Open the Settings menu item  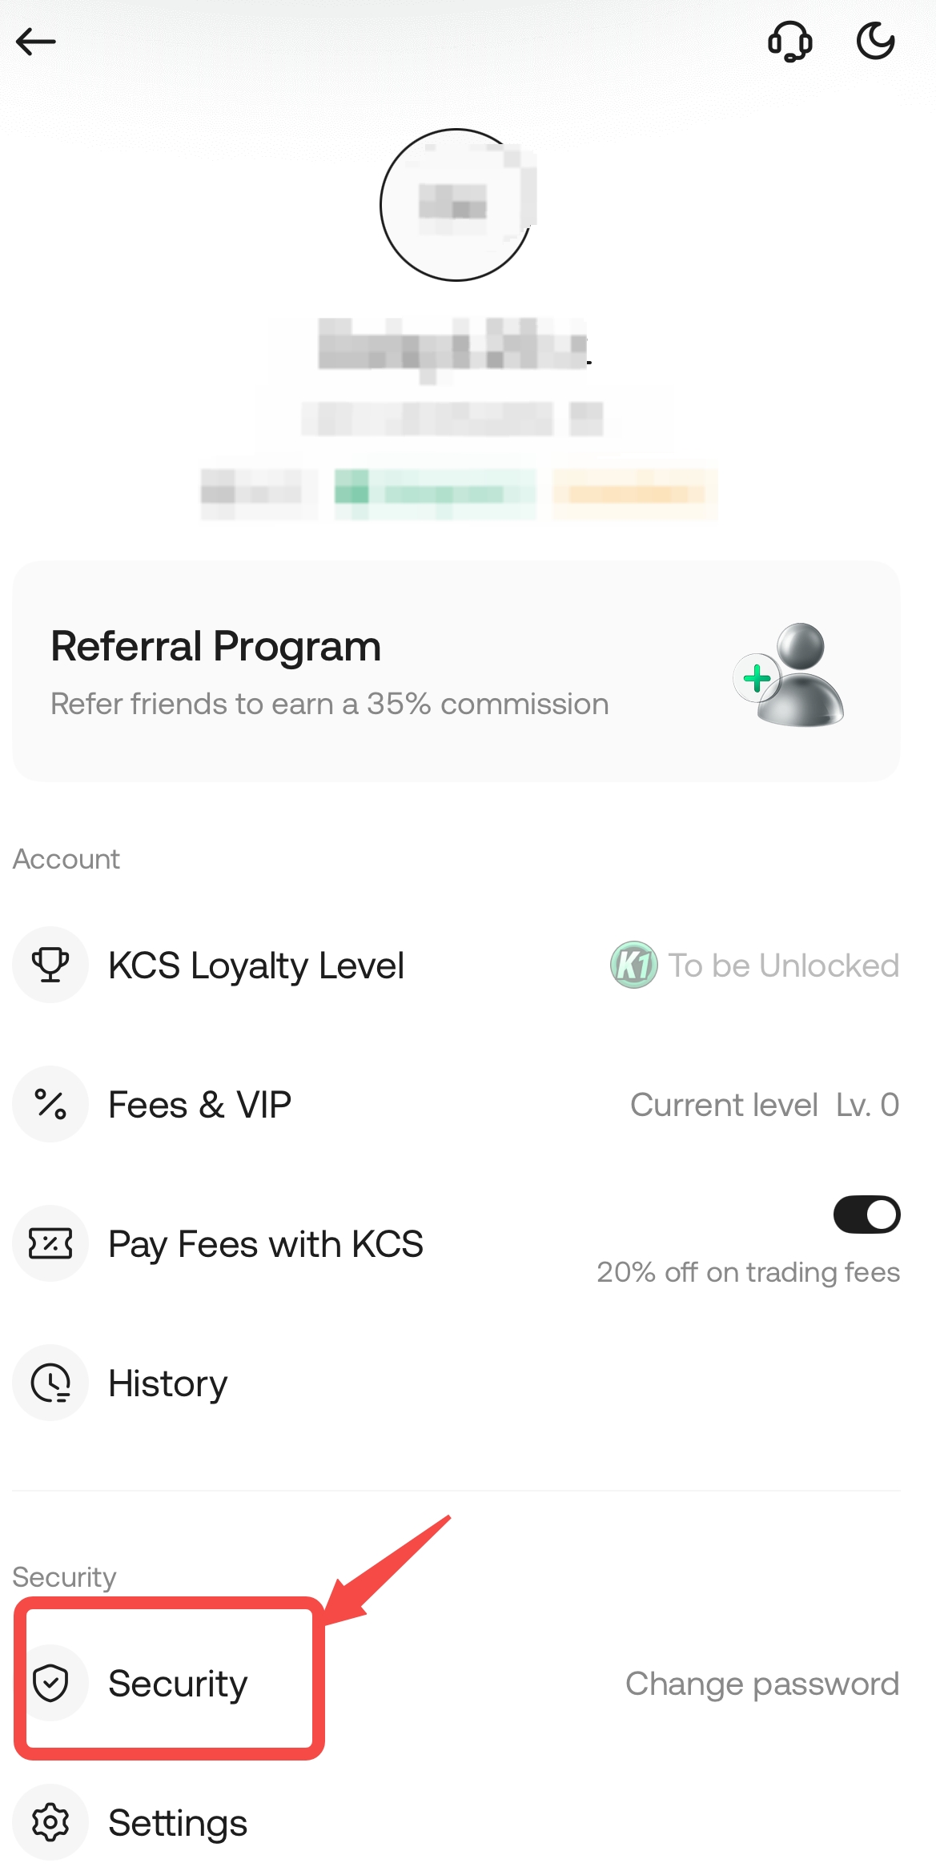coord(178,1823)
